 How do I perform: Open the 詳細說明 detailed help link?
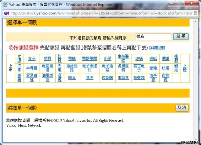(157, 48)
